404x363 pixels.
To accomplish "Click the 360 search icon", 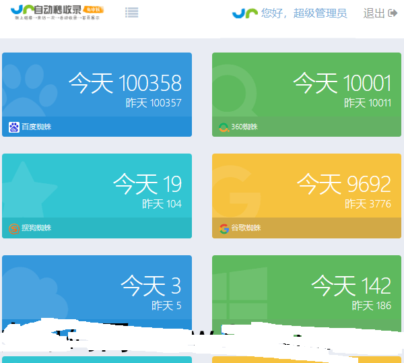I will (224, 127).
